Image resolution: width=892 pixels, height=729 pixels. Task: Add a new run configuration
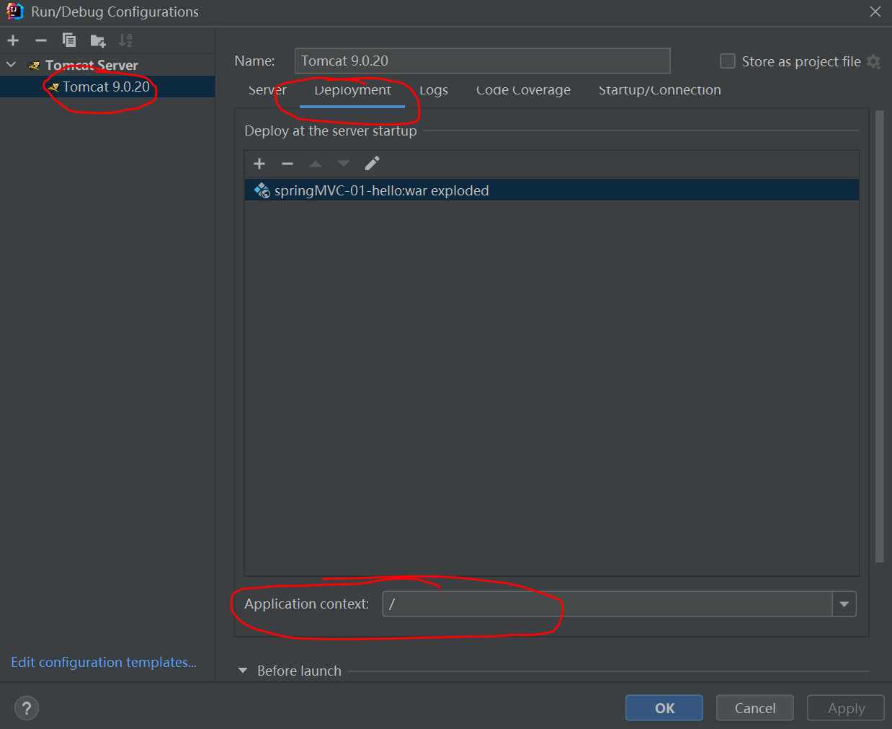coord(13,40)
